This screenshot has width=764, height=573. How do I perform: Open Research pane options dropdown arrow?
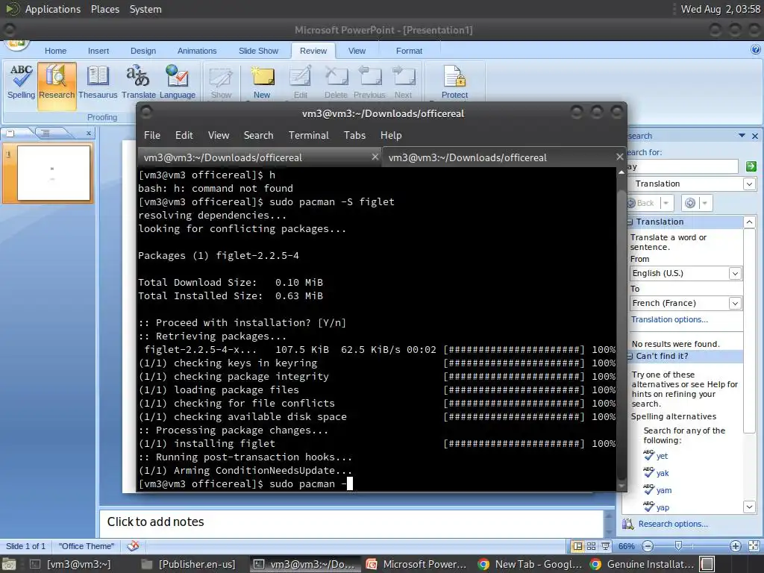click(x=742, y=136)
